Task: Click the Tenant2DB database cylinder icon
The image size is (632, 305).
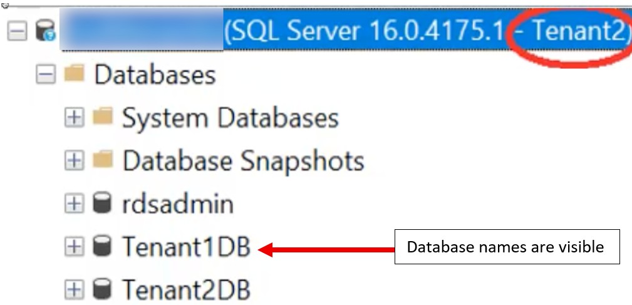Action: coord(102,289)
